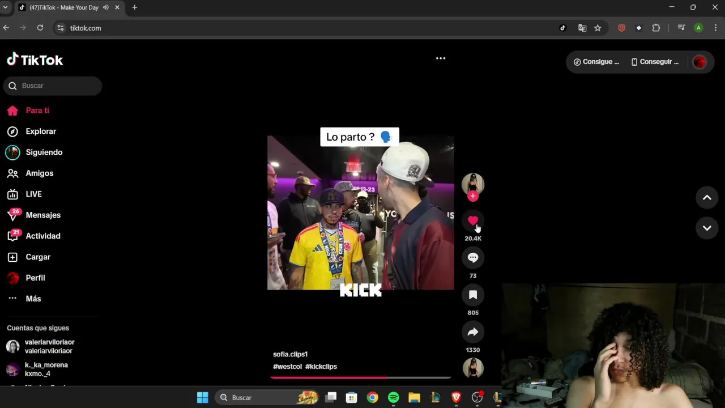Pause the playing video

[360, 212]
